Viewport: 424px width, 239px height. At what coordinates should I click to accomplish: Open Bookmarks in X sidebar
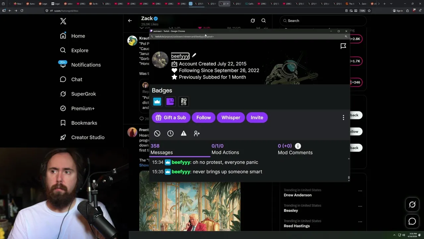tap(79, 123)
